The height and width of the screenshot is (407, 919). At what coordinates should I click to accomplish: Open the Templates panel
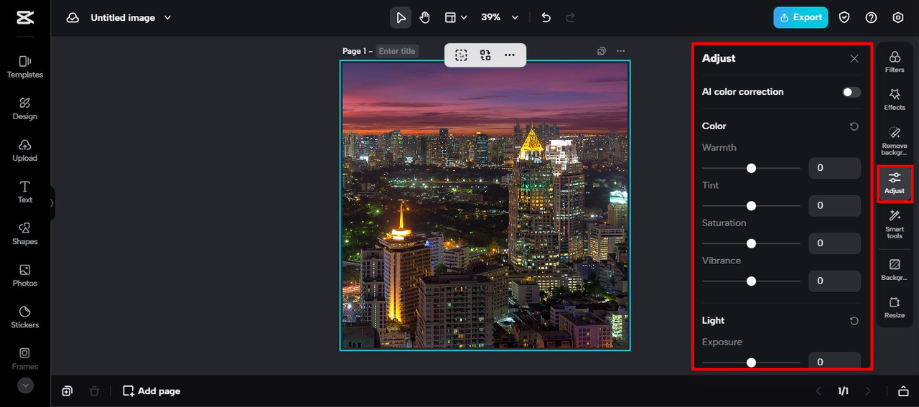coord(25,67)
